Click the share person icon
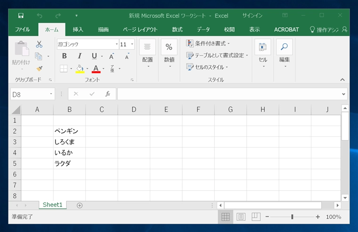This screenshot has height=232, width=358. 344,30
